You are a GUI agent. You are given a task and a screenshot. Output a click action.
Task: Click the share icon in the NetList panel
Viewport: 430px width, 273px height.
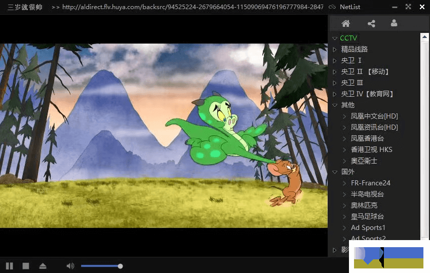coord(371,24)
